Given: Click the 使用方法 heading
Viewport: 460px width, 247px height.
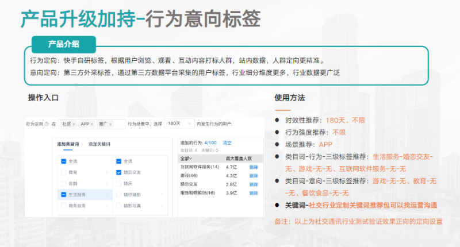Looking at the screenshot, I should tap(290, 98).
